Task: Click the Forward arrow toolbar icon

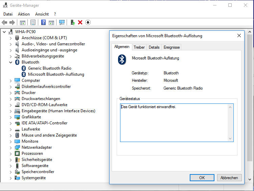Action: click(12, 22)
